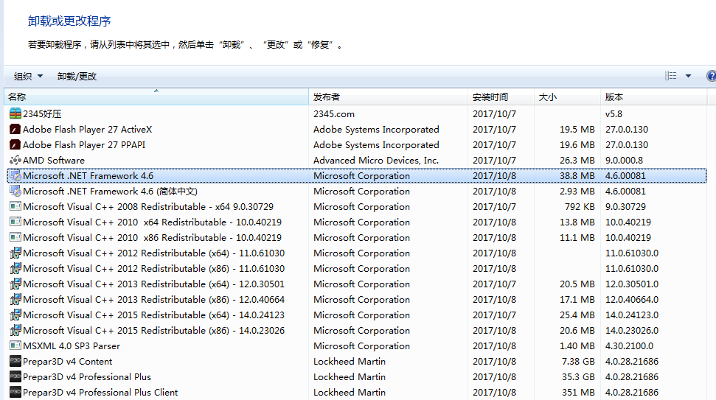Select Visual C++ 2008 Redistributable x64 name
Viewport: 716px width, 400px height.
(x=148, y=207)
